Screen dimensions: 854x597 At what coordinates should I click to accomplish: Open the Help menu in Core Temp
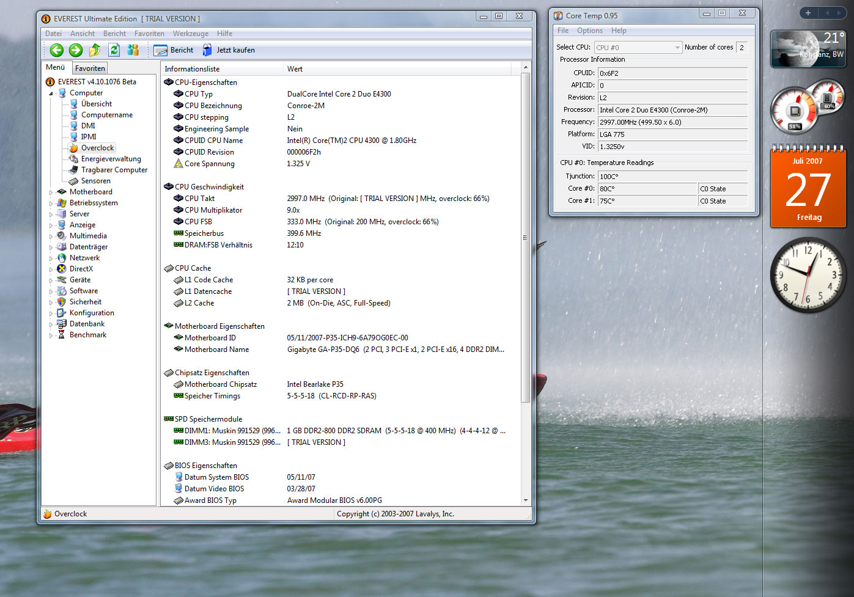619,31
